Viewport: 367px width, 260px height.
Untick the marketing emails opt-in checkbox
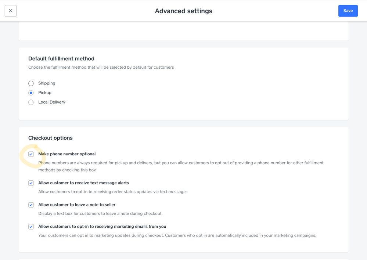pos(31,227)
